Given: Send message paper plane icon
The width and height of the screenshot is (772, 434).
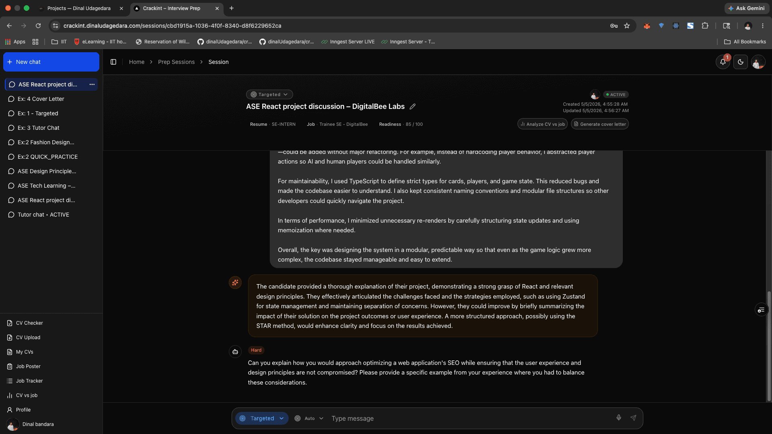Looking at the screenshot, I should pos(633,418).
